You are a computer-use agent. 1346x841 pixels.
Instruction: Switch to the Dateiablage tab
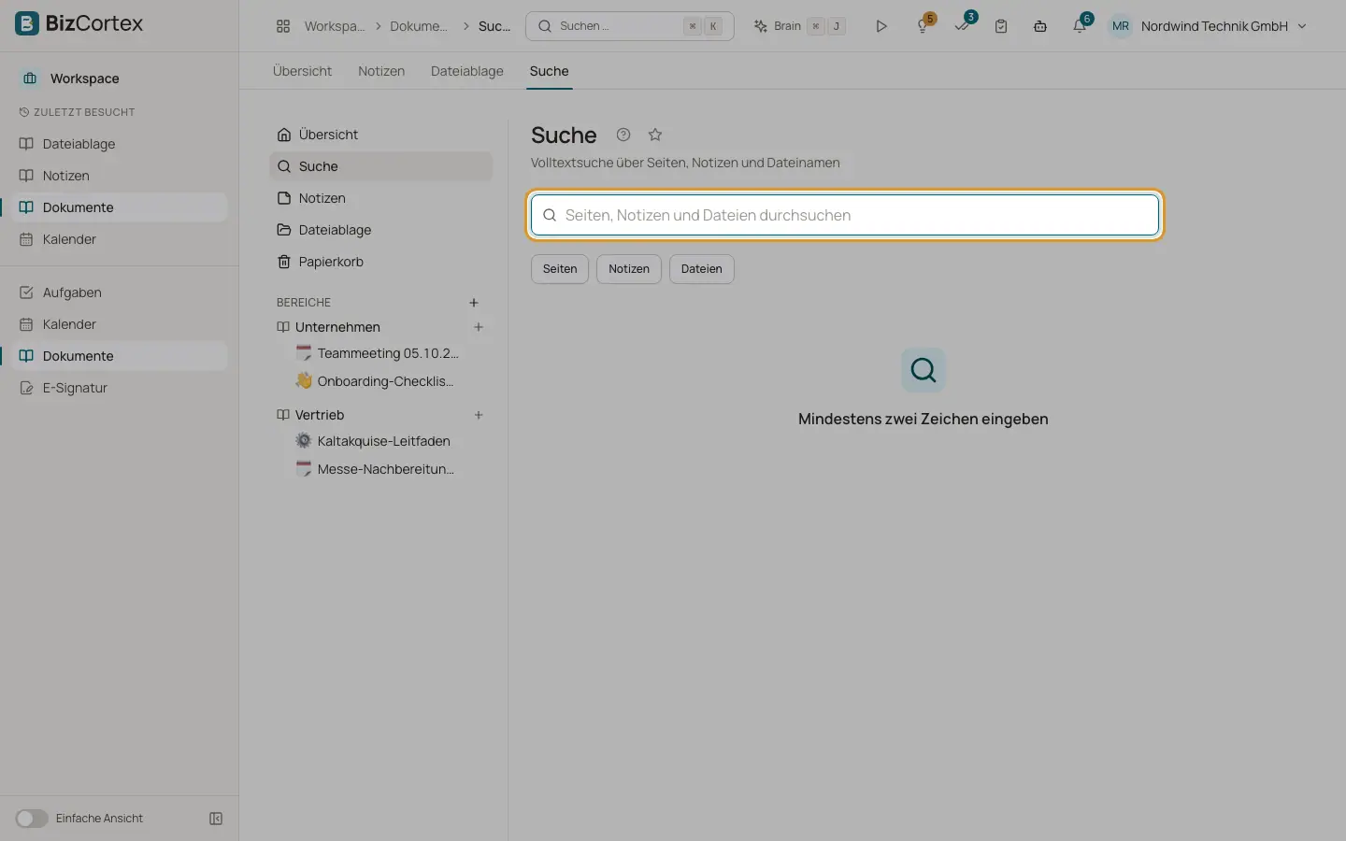467,71
